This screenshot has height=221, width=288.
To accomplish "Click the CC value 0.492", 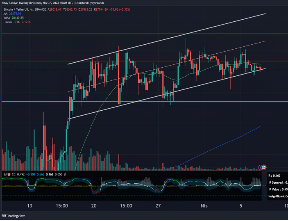I will pos(21,174).
